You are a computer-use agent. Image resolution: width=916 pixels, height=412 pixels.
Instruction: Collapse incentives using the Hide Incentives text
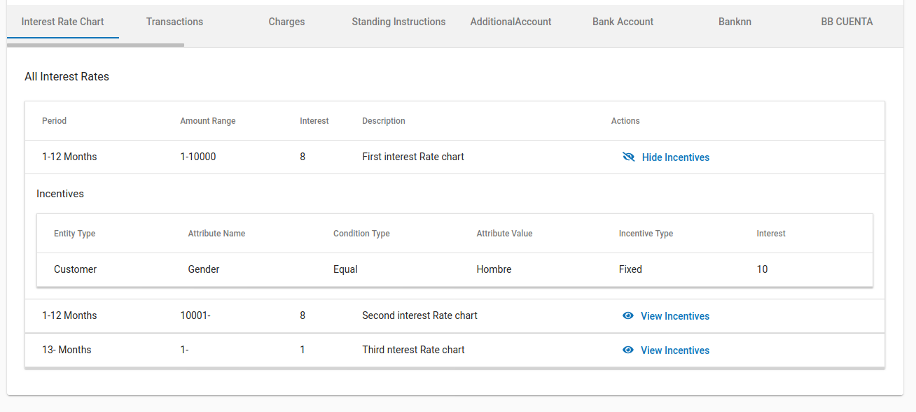coord(675,157)
